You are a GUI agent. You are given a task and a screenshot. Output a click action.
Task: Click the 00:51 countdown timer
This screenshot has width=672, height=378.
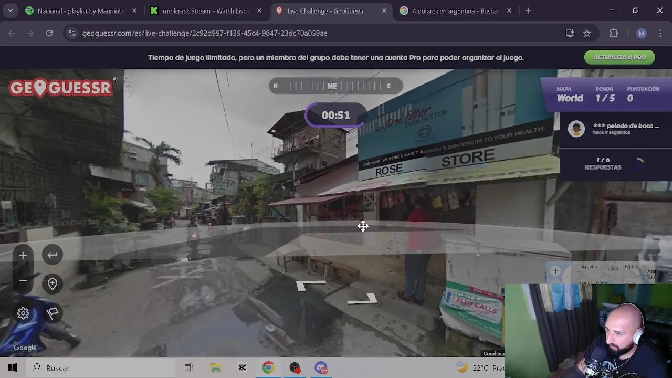click(x=335, y=115)
